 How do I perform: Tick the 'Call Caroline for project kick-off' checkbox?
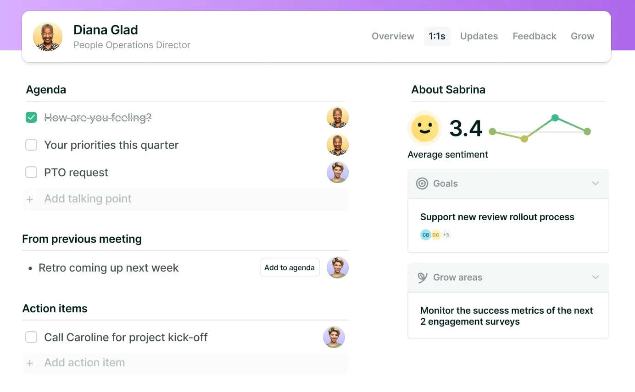click(31, 338)
